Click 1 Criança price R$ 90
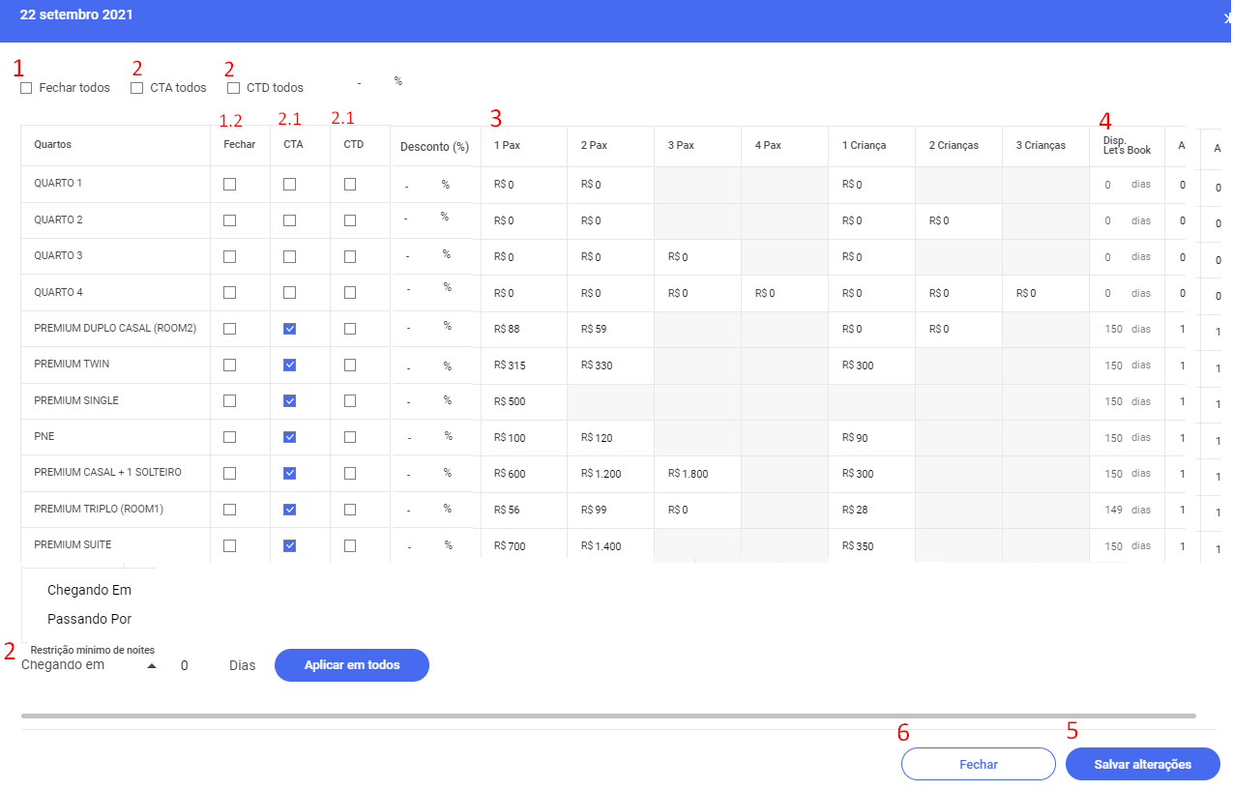This screenshot has height=790, width=1233. 855,438
